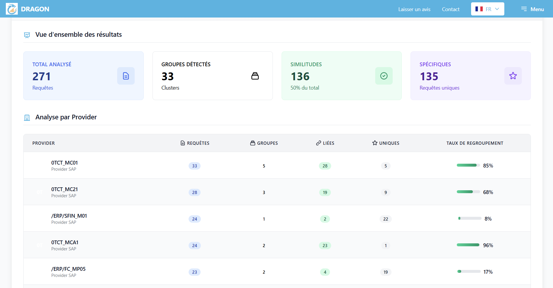Select the /ERP/FC_MP05 provider name
This screenshot has width=553, height=288.
[69, 269]
